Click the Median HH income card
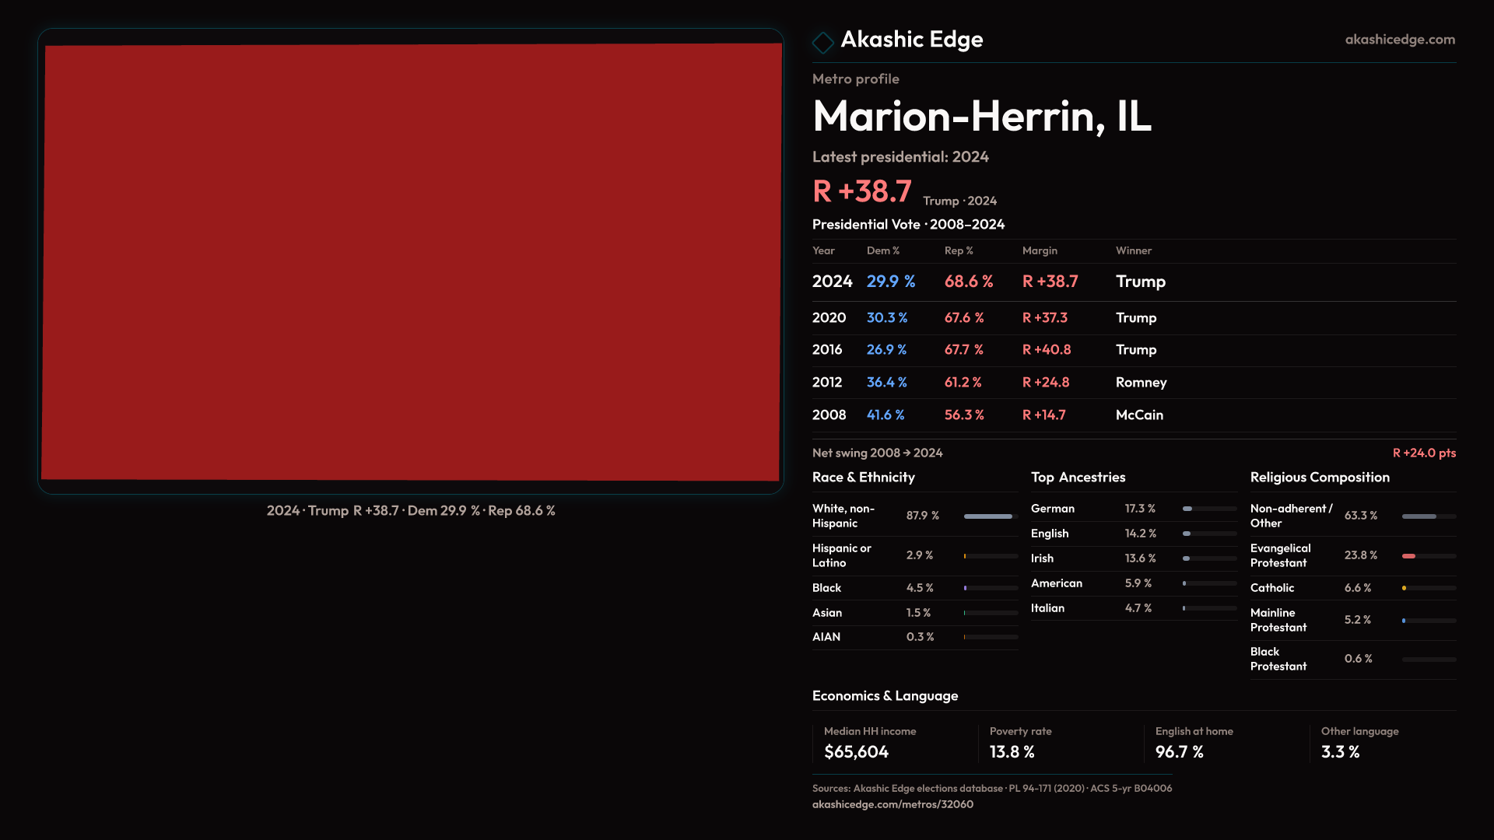1494x840 pixels. pos(893,743)
